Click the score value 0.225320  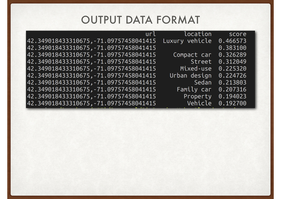coord(232,69)
